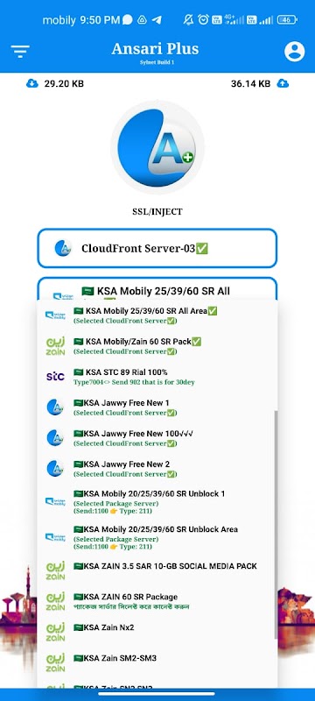315x701 pixels.
Task: Tap the battery indicator in status bar
Action: tap(287, 19)
